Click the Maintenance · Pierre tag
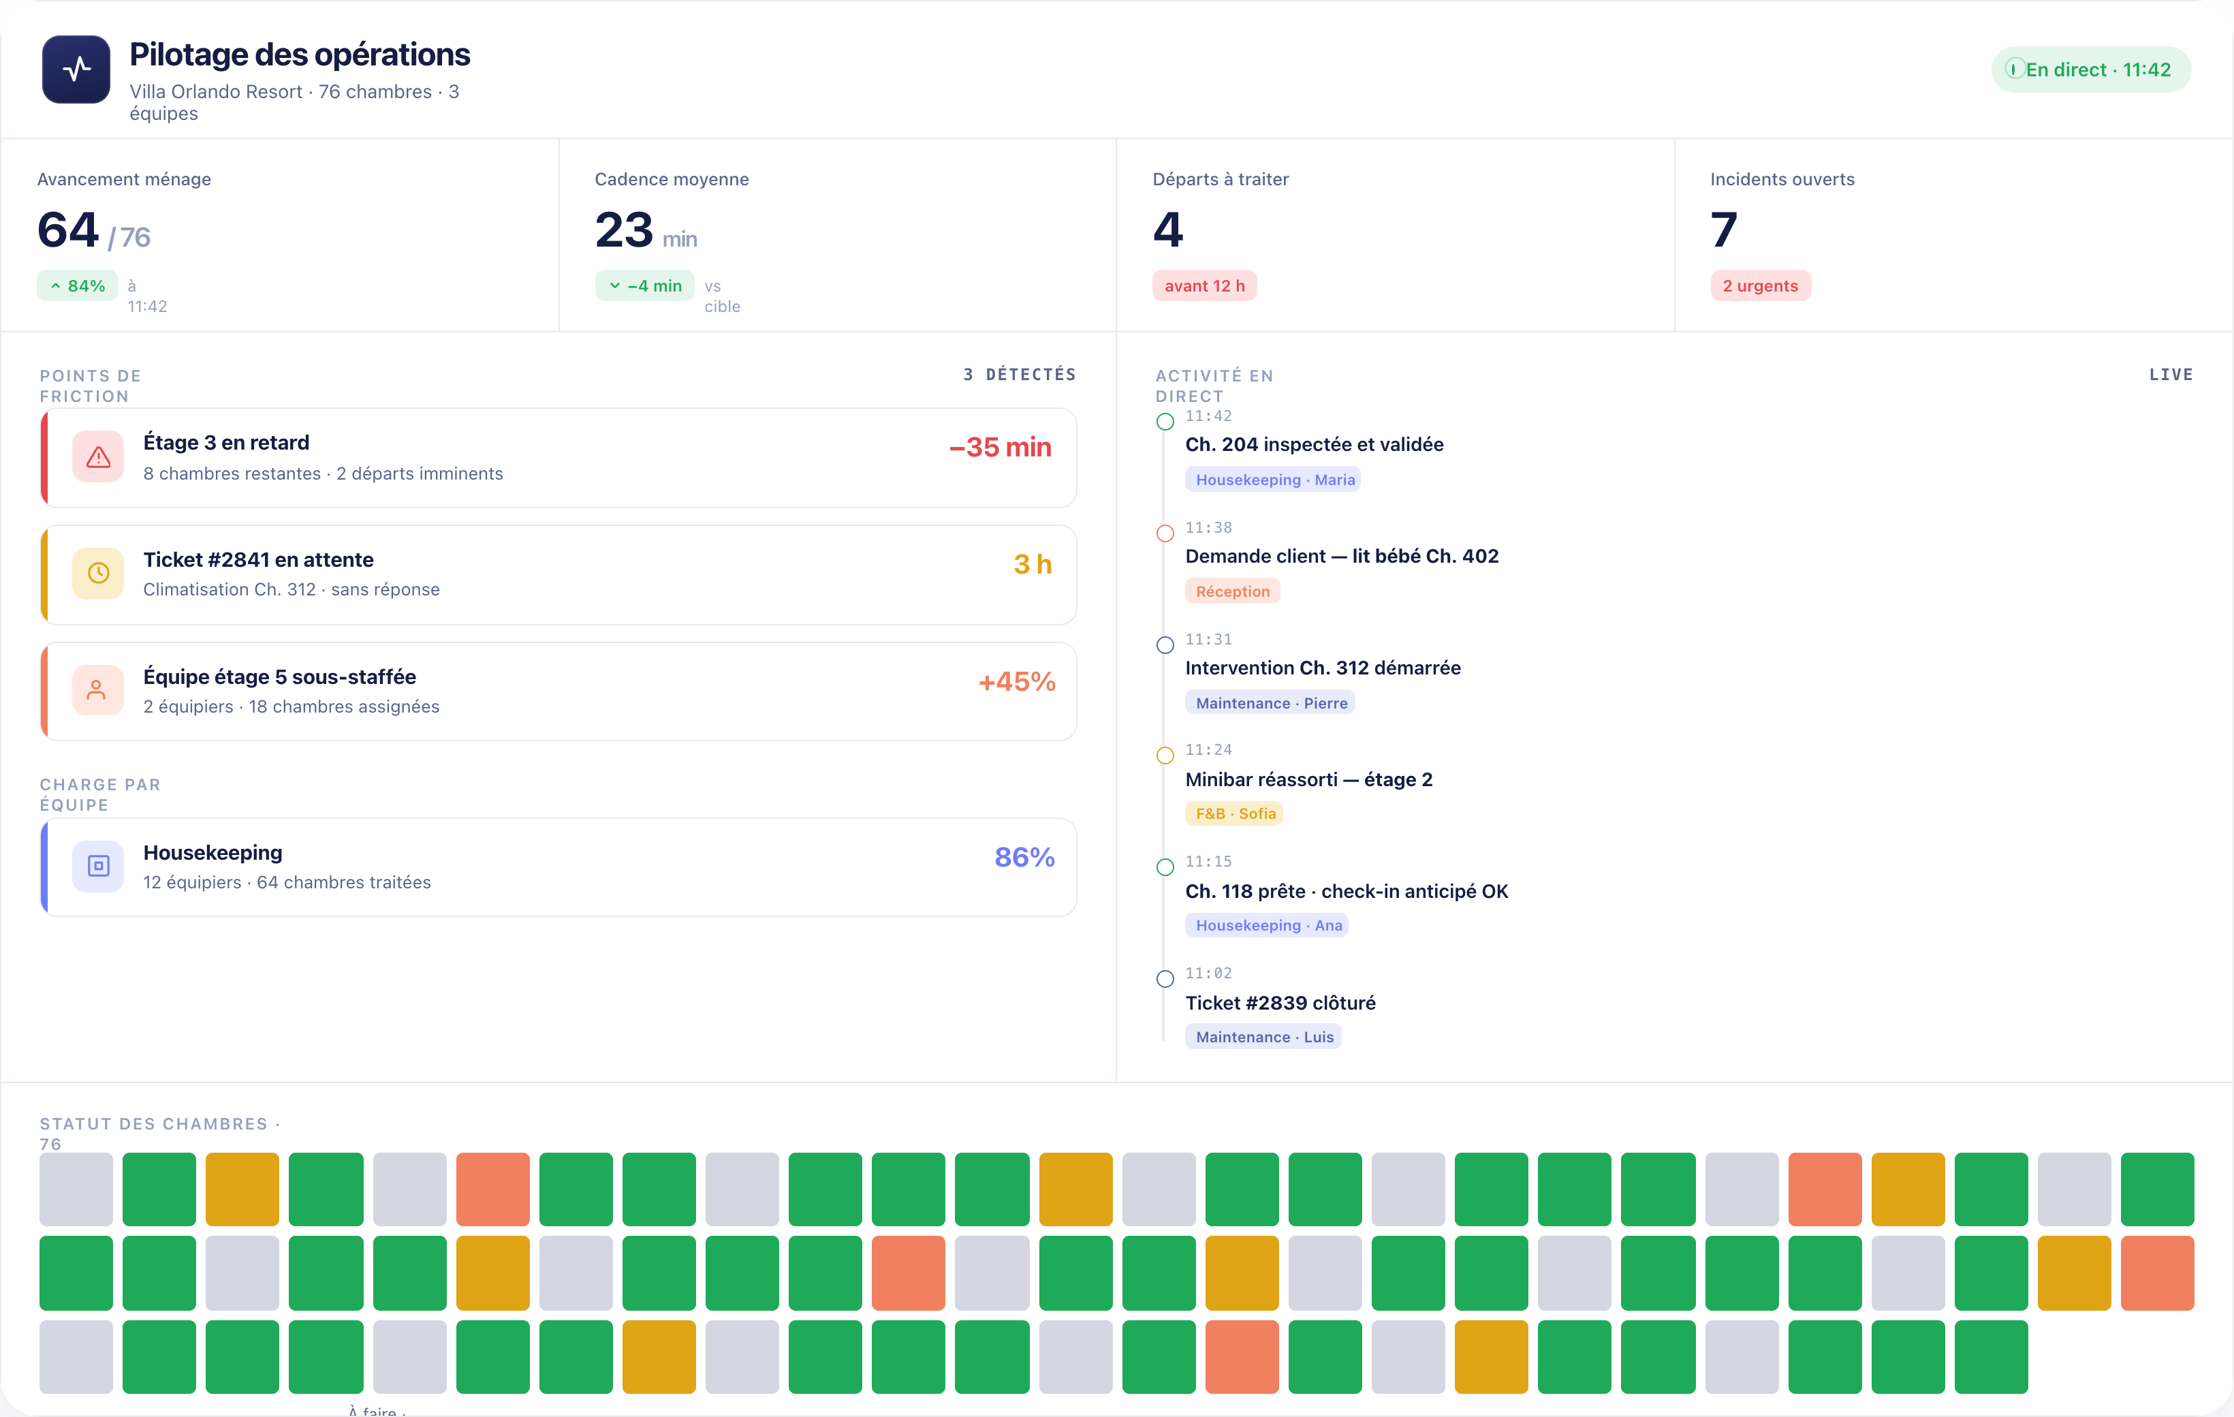Viewport: 2234px width, 1417px height. [x=1270, y=702]
